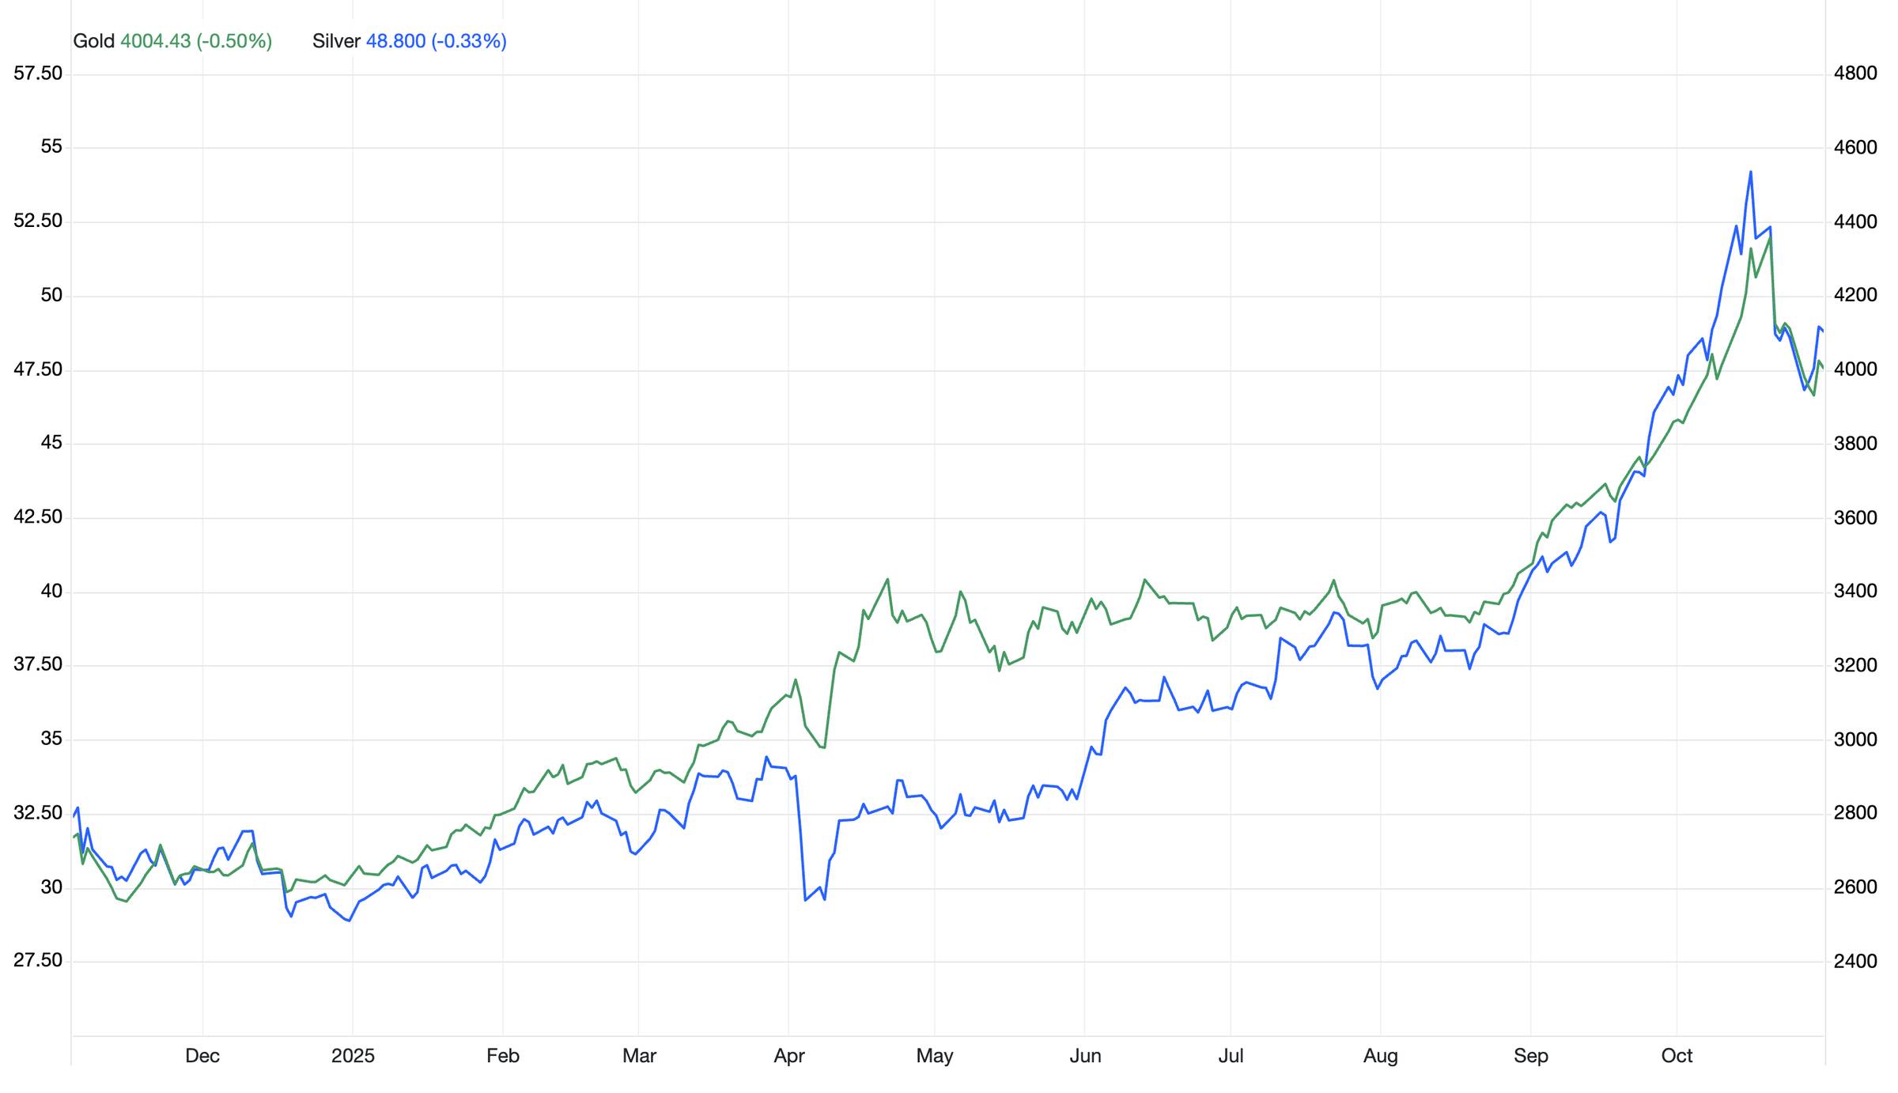The image size is (1898, 1093).
Task: Click the 2400 right axis label
Action: click(x=1855, y=962)
